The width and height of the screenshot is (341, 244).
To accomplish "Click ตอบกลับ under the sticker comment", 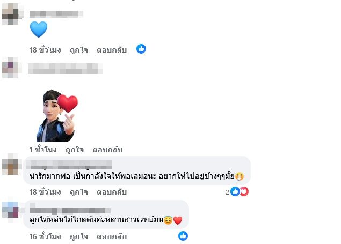I will 107,150.
